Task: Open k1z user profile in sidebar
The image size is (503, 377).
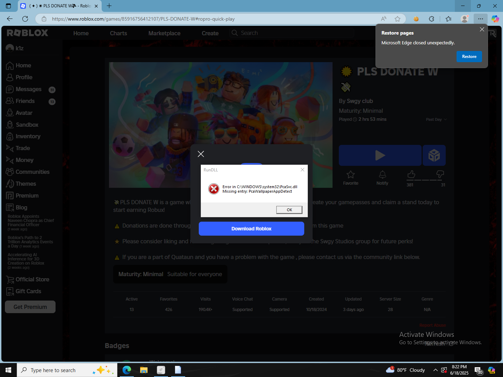Action: [15, 48]
